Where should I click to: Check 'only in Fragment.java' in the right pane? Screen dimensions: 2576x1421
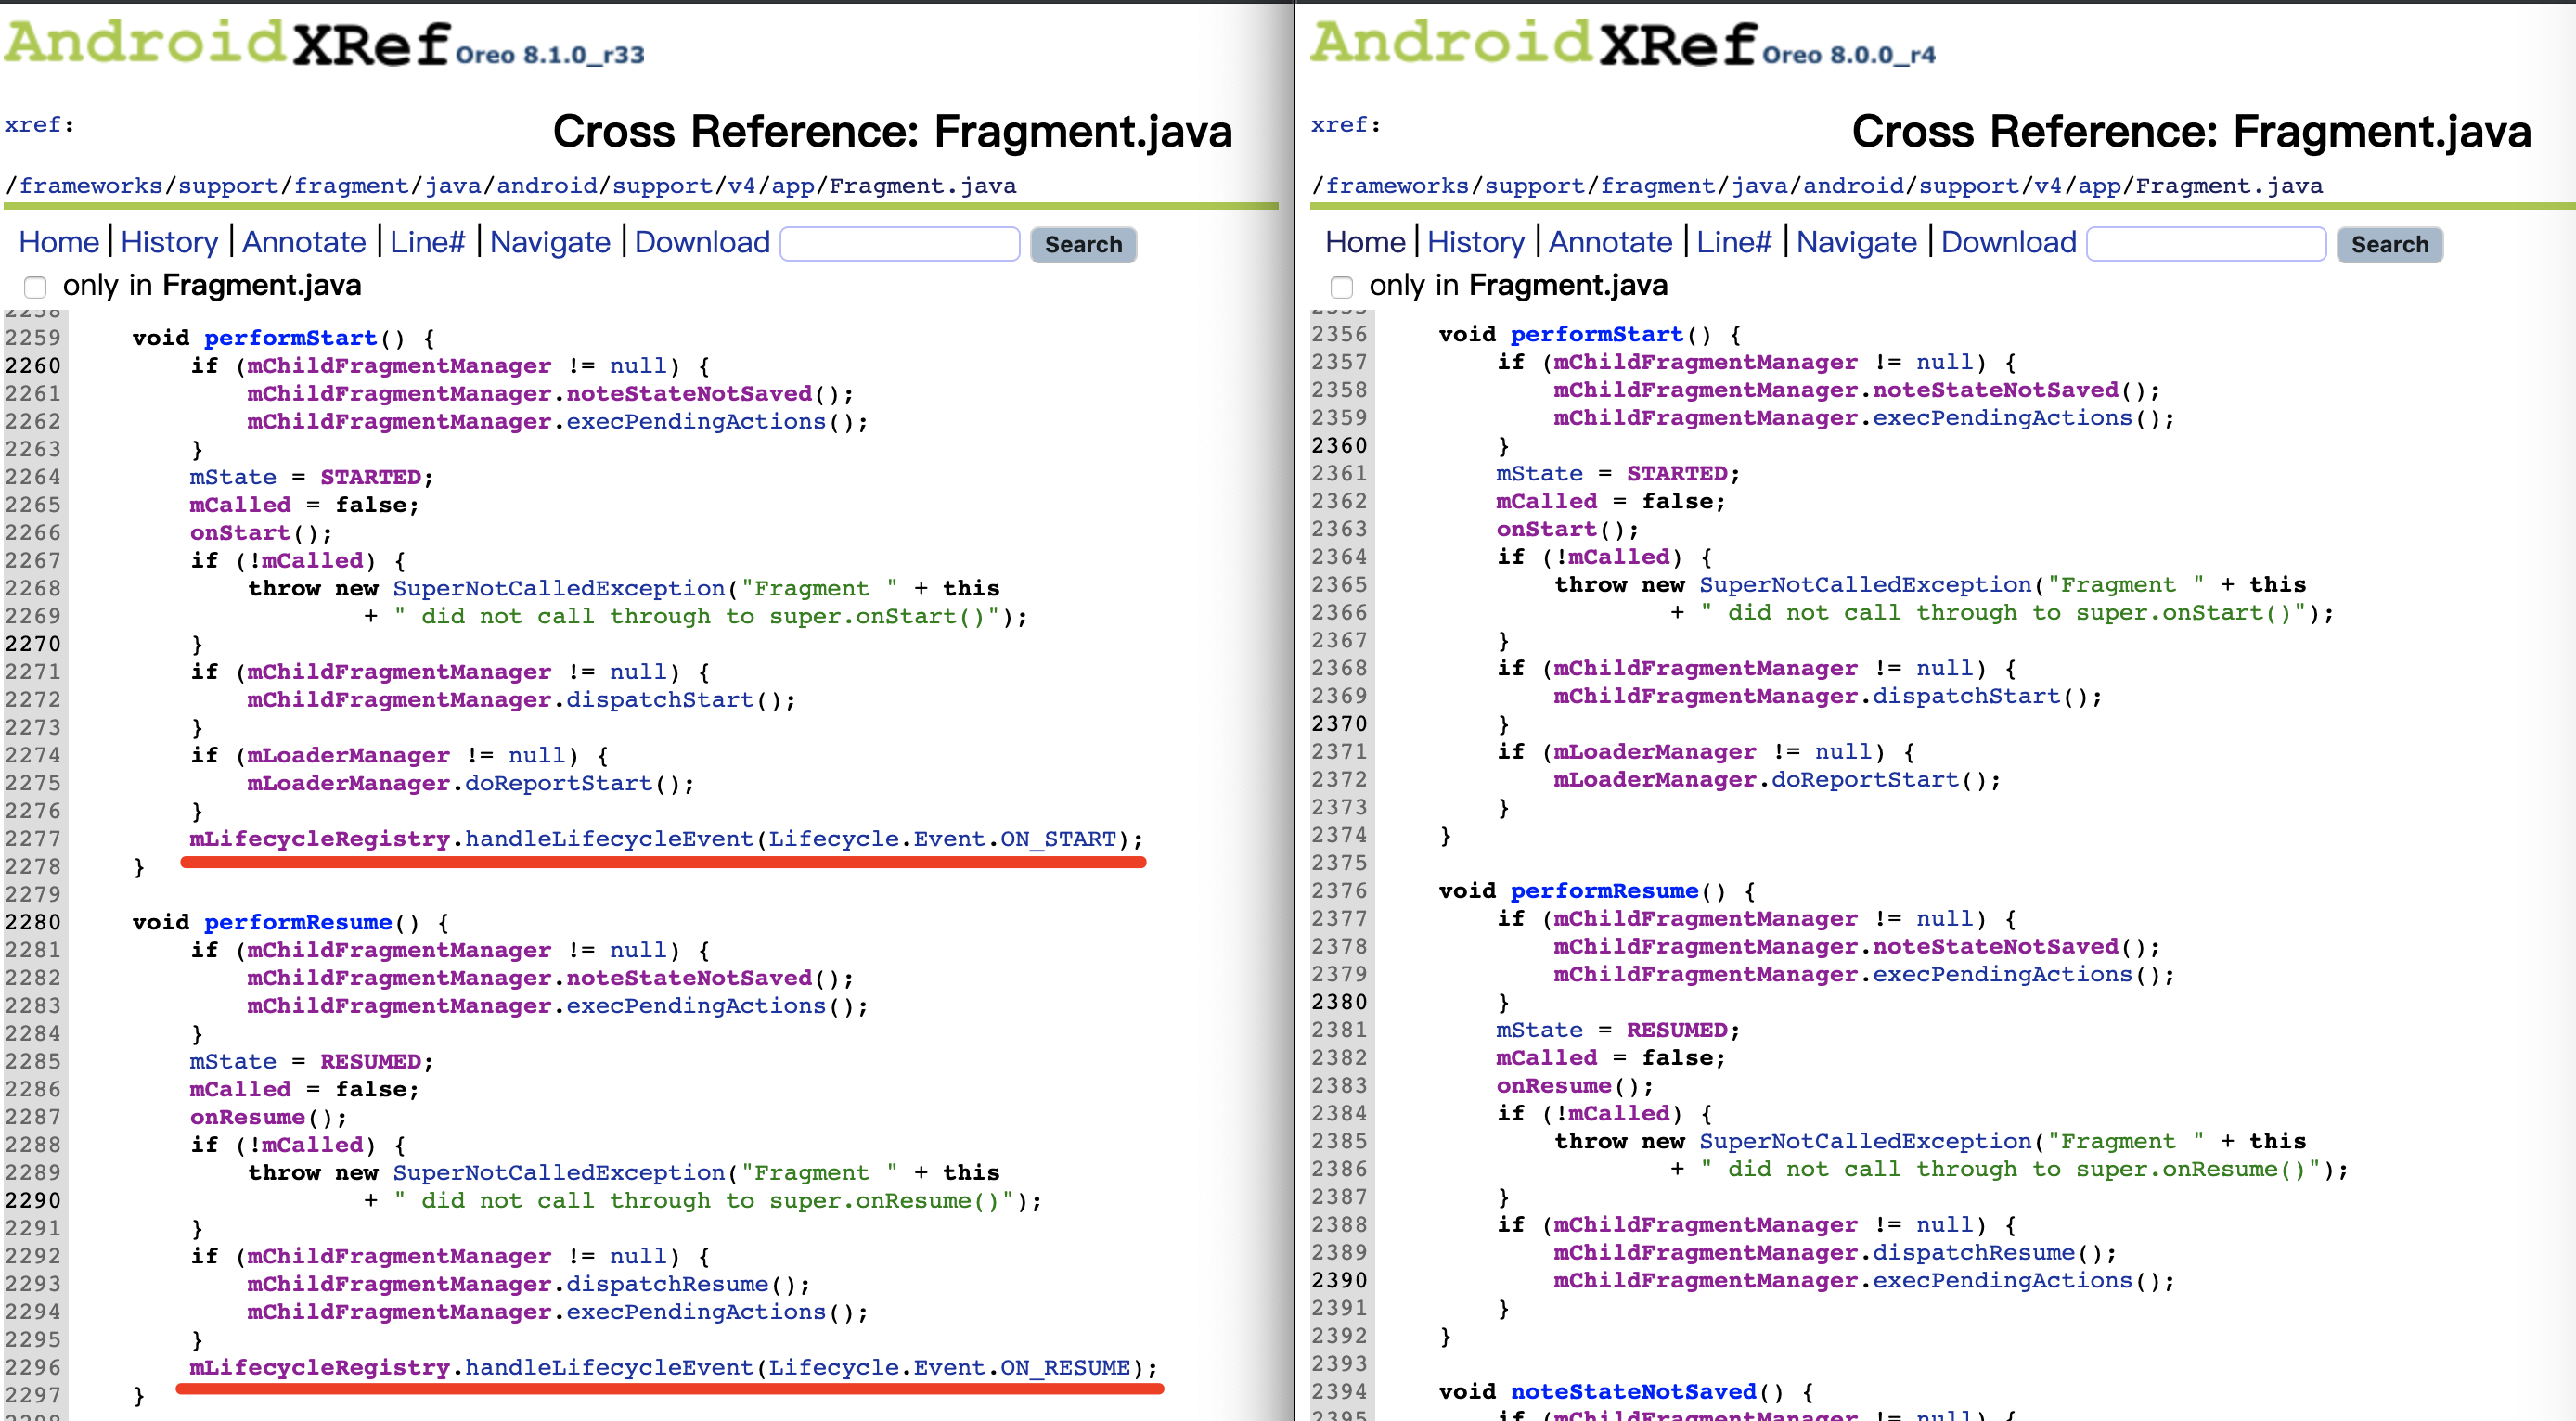tap(1341, 287)
